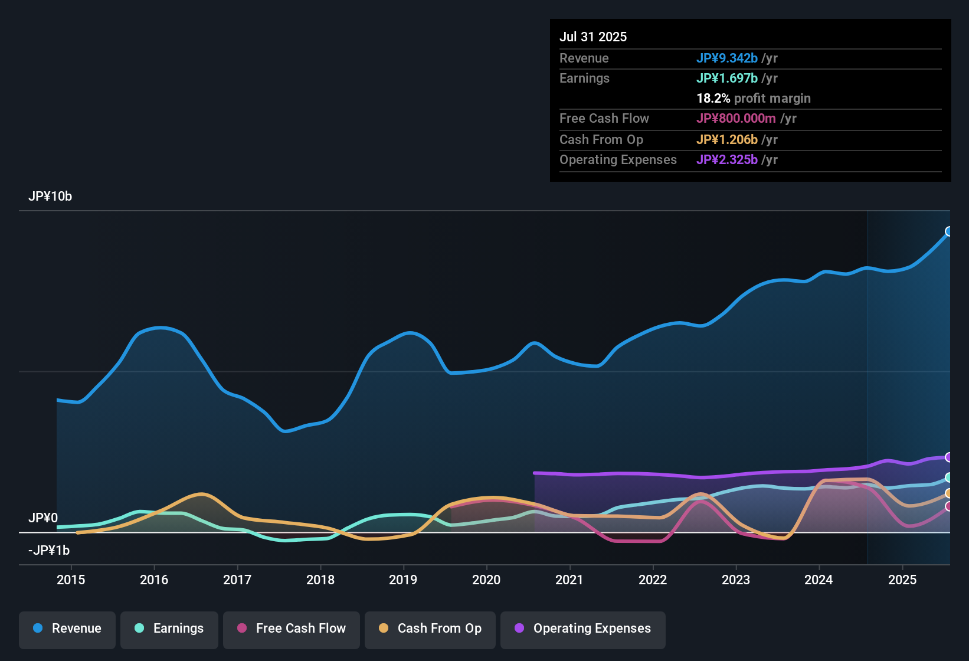Click the 2021 x-axis year label
Image resolution: width=969 pixels, height=661 pixels.
[569, 580]
